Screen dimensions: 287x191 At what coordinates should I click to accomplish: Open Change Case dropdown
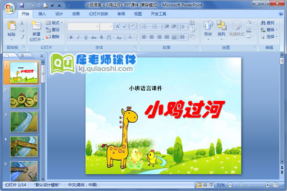[119, 37]
